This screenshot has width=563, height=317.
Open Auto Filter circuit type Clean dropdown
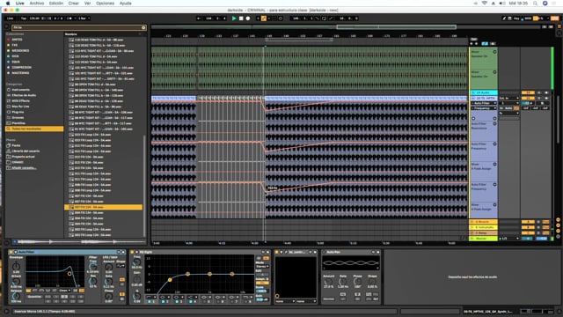[x=64, y=291]
